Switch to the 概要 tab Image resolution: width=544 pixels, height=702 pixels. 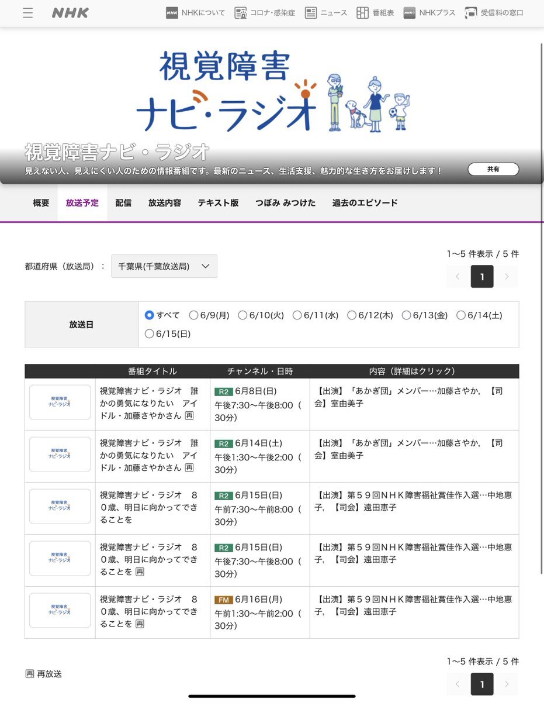coord(41,203)
